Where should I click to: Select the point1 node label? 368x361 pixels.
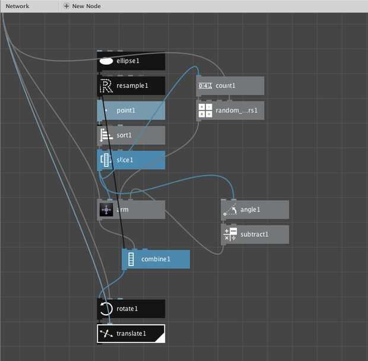(126, 110)
